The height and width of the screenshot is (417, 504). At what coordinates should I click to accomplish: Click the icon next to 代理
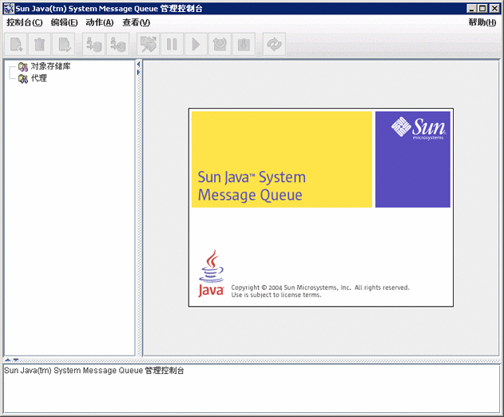coord(23,79)
